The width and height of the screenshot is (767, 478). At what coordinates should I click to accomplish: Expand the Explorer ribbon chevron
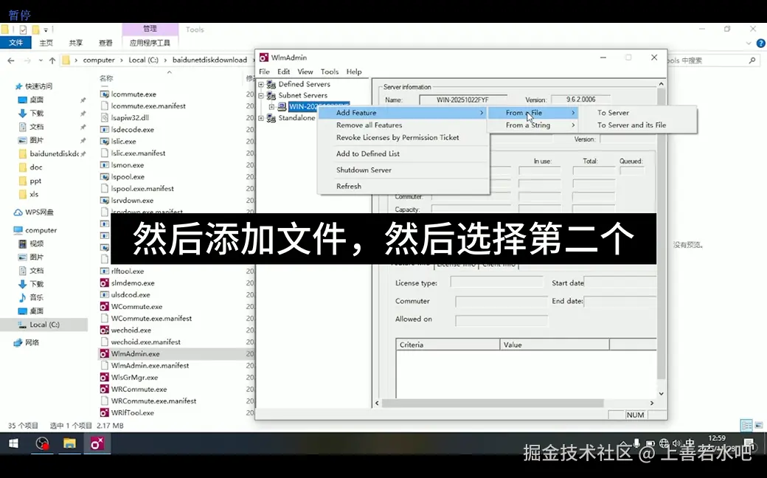pos(749,43)
